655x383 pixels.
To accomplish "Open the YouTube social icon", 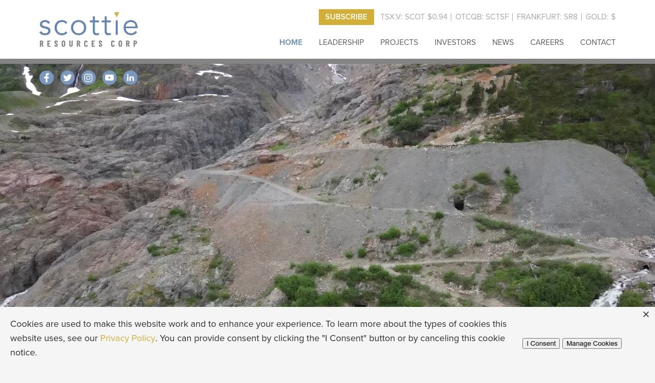I will point(110,78).
